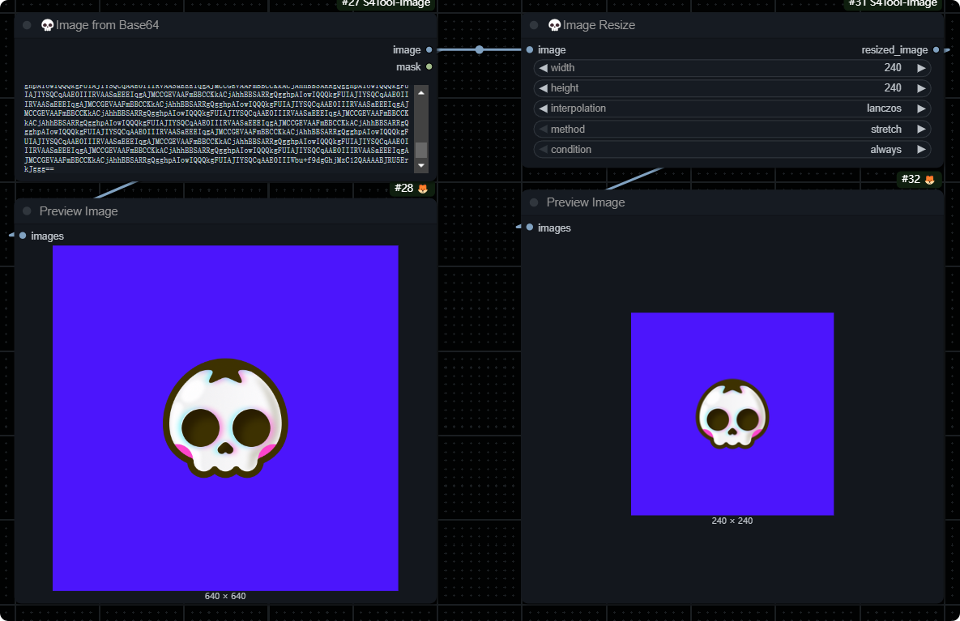
Task: Increase width using its right arrow
Action: 921,68
